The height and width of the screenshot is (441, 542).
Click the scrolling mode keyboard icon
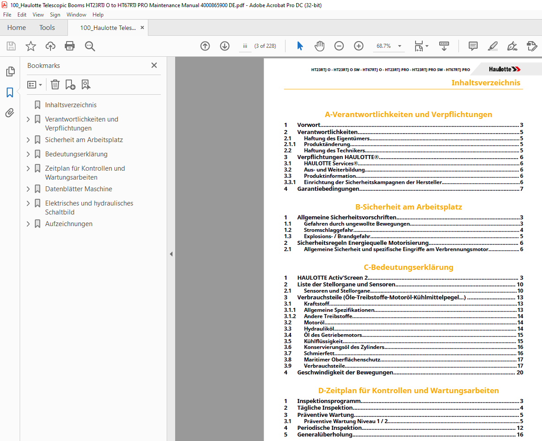click(x=444, y=46)
